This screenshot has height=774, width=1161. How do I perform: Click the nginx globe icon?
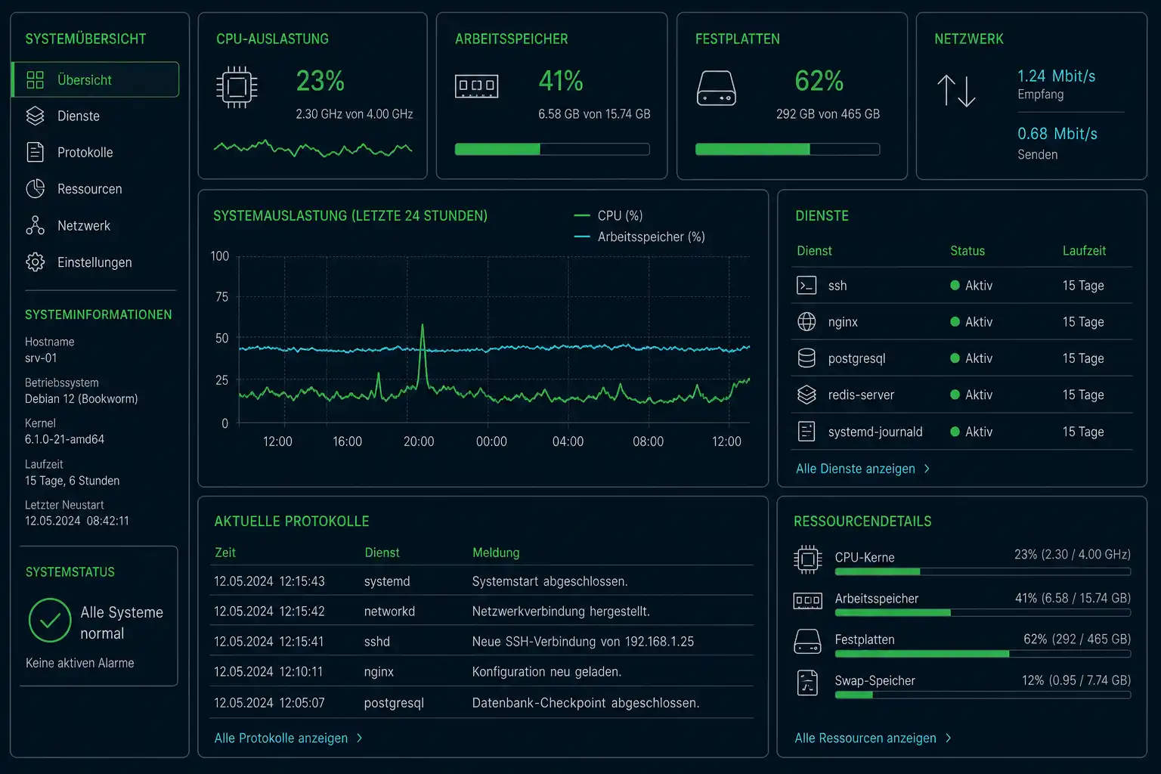coord(807,322)
